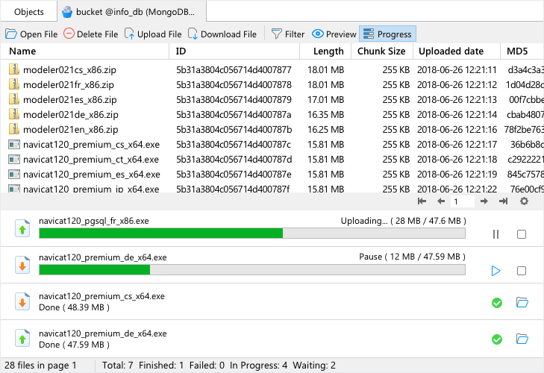Select exe icon of navicat120_premium_cs_x64.exe in file list

14,144
